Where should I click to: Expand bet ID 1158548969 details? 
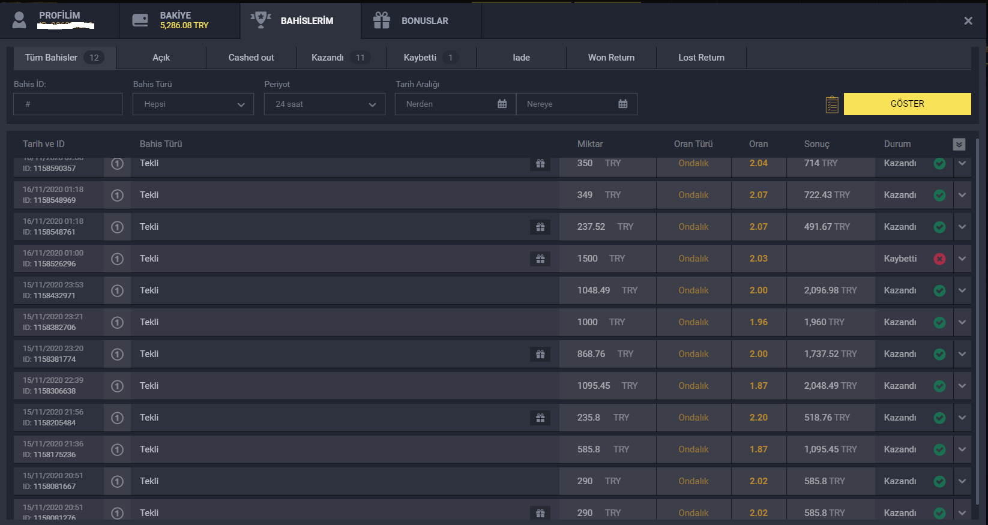pos(962,195)
